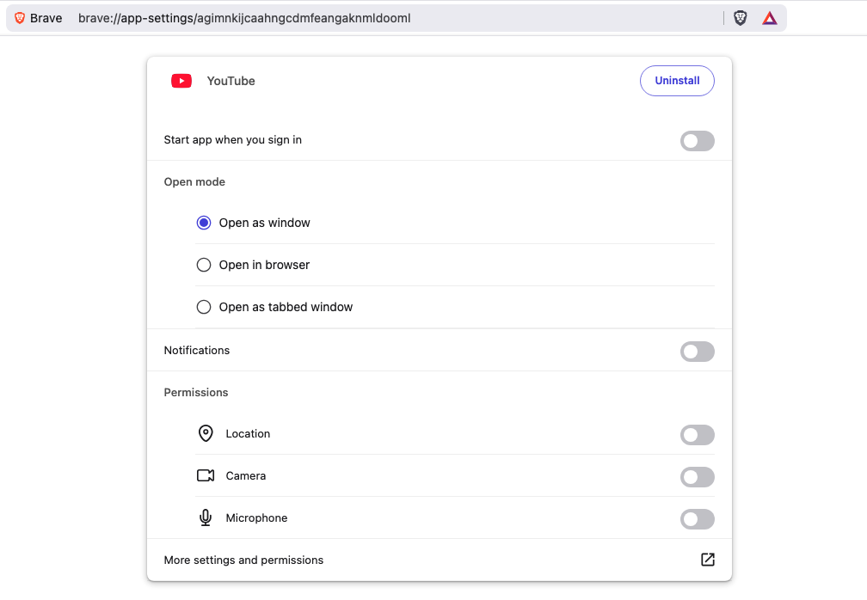Enable the Camera permission toggle
This screenshot has height=600, width=867.
point(698,477)
